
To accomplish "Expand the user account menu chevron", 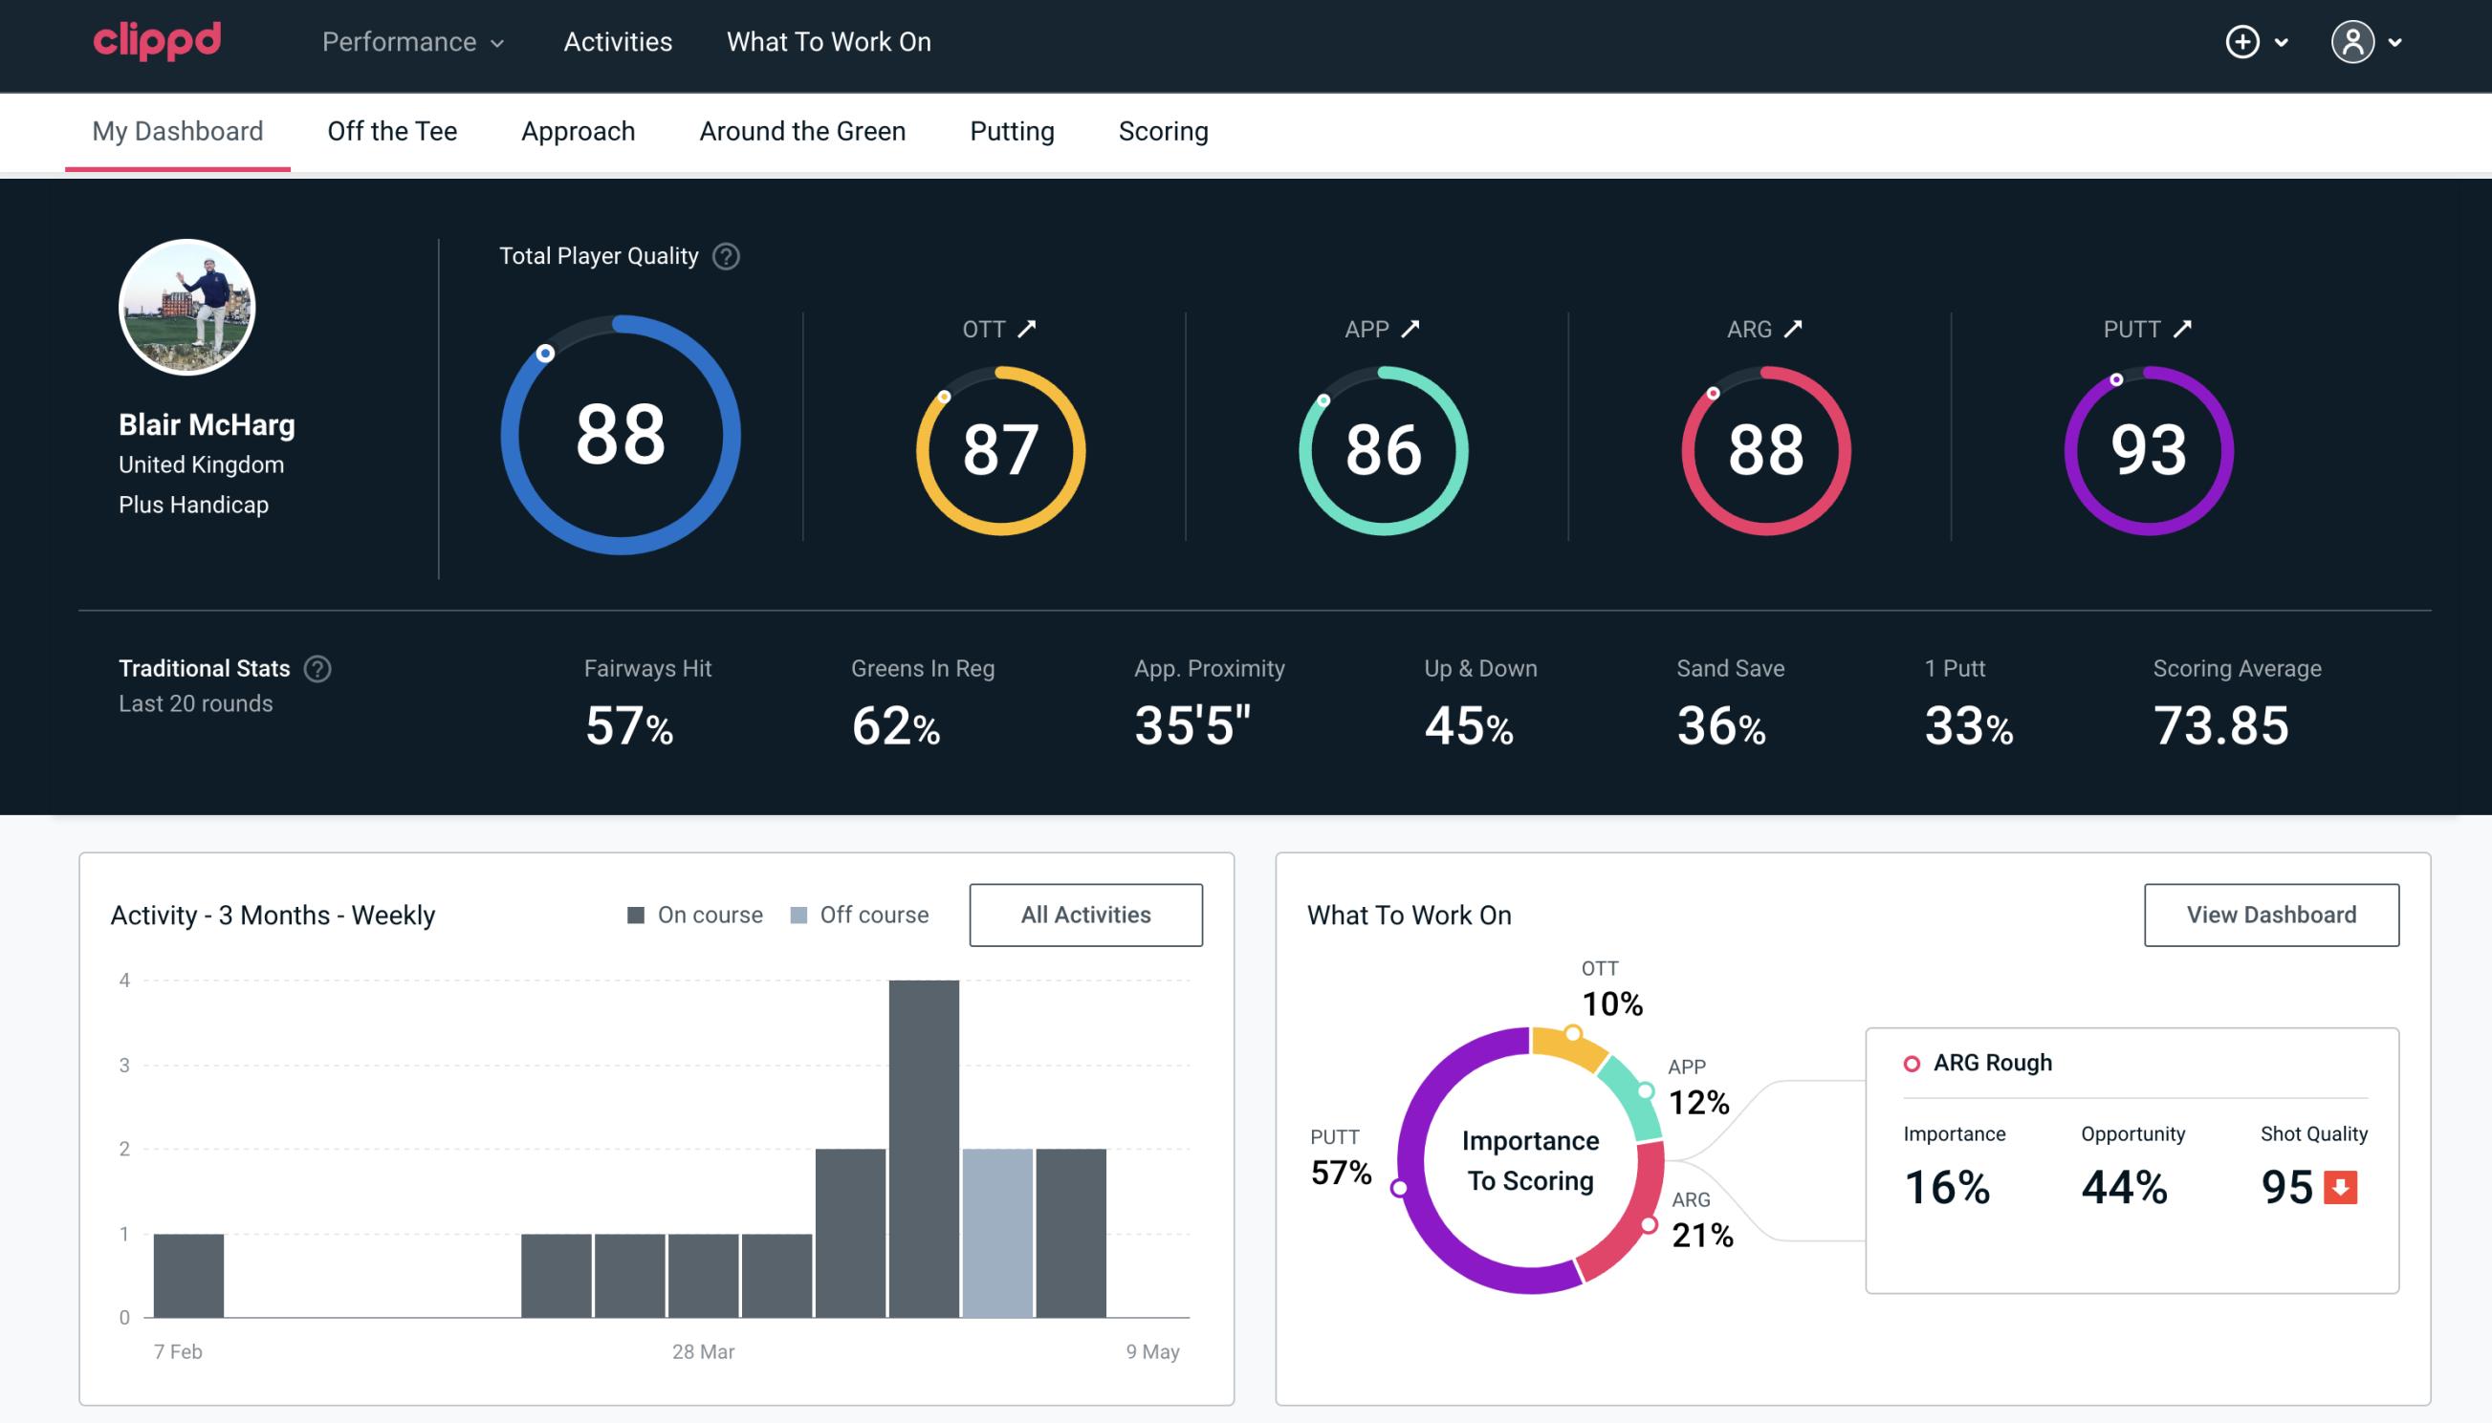I will [2396, 43].
